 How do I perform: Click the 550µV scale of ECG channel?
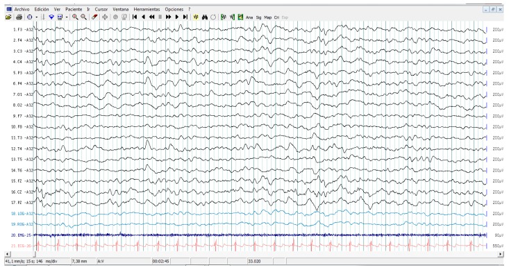pyautogui.click(x=498, y=246)
